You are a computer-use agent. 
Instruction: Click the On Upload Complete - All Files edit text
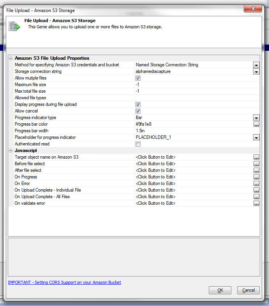(x=156, y=197)
